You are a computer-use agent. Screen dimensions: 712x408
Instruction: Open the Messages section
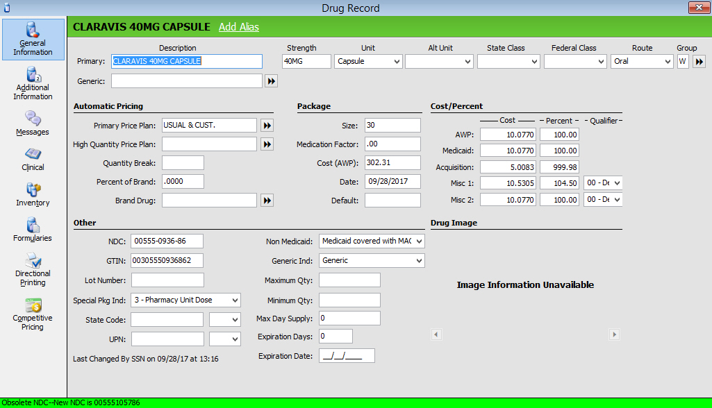[x=33, y=124]
